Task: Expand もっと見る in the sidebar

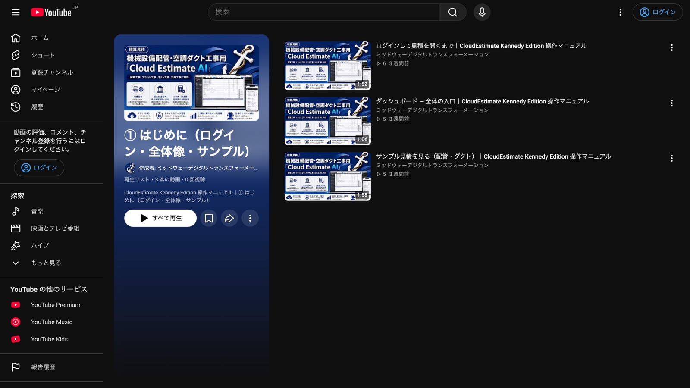Action: [x=52, y=263]
